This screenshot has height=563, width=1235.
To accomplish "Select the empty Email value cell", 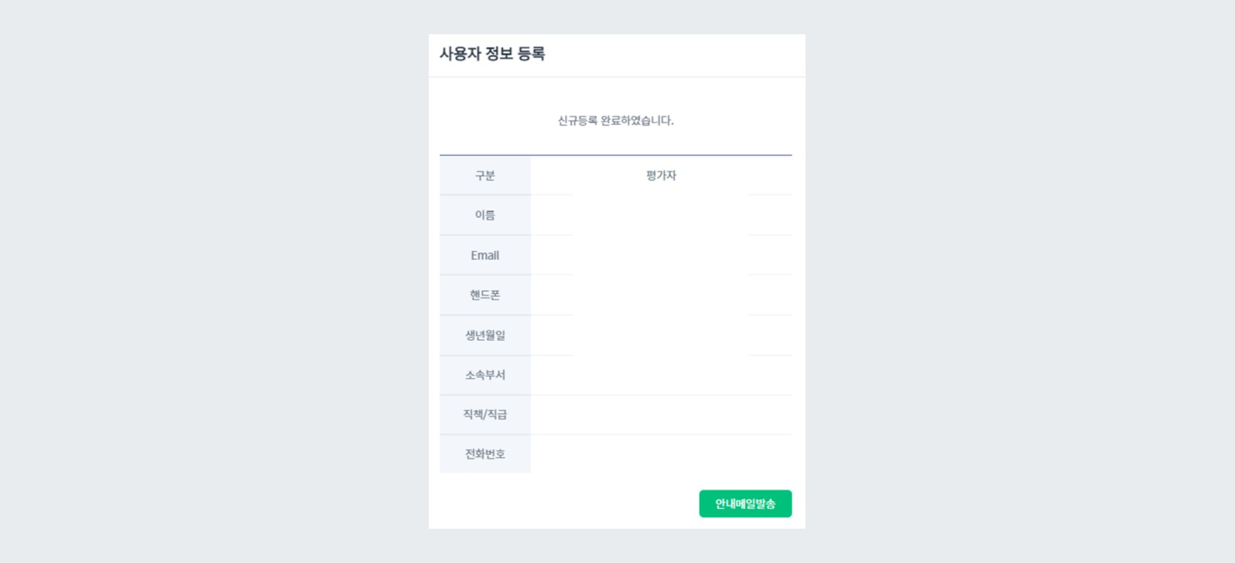I will [661, 255].
